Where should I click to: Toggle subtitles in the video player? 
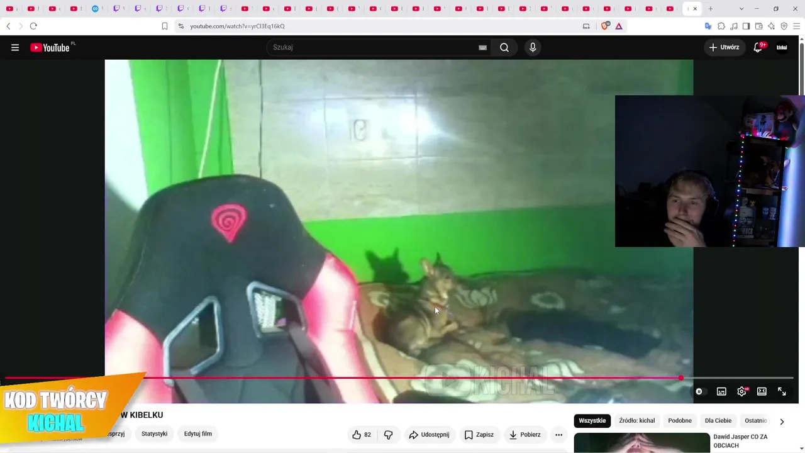point(721,391)
